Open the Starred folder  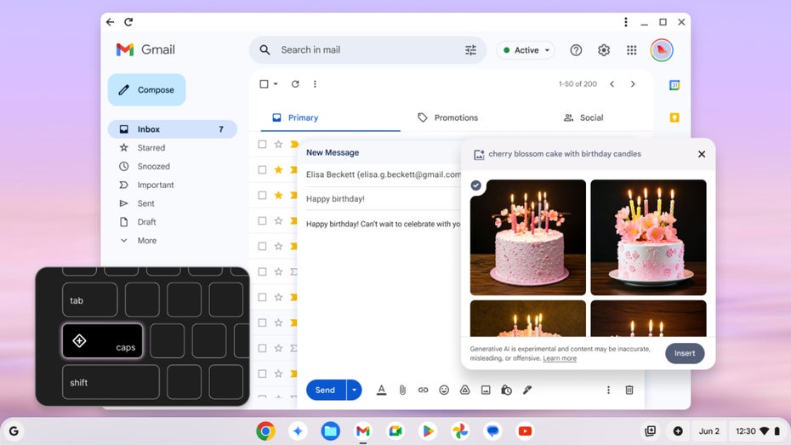(151, 148)
